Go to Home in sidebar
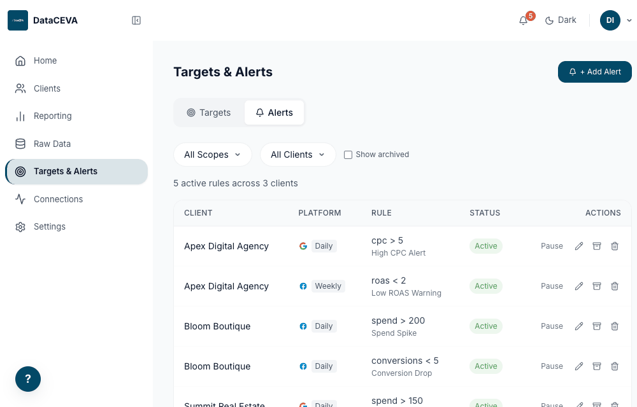The image size is (637, 407). [76, 60]
